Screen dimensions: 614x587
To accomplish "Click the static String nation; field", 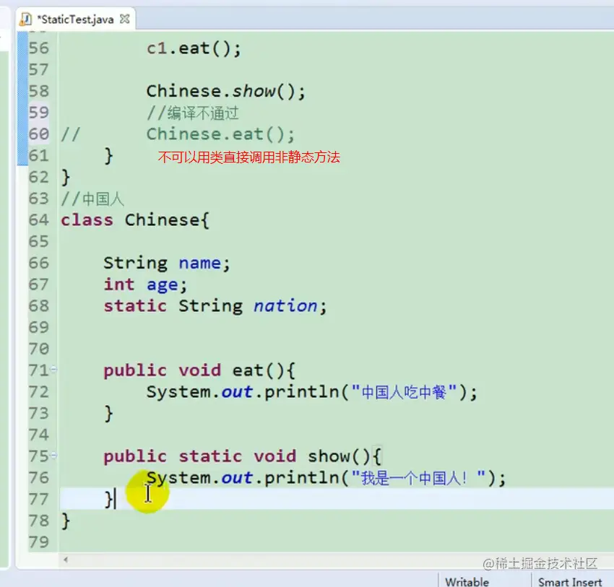I will [x=215, y=306].
